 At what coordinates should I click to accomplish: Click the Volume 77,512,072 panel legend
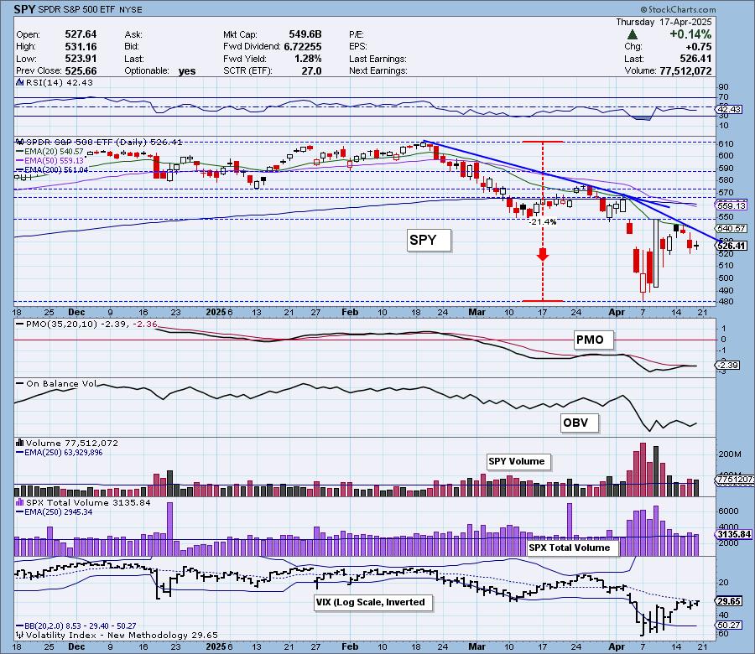72,443
